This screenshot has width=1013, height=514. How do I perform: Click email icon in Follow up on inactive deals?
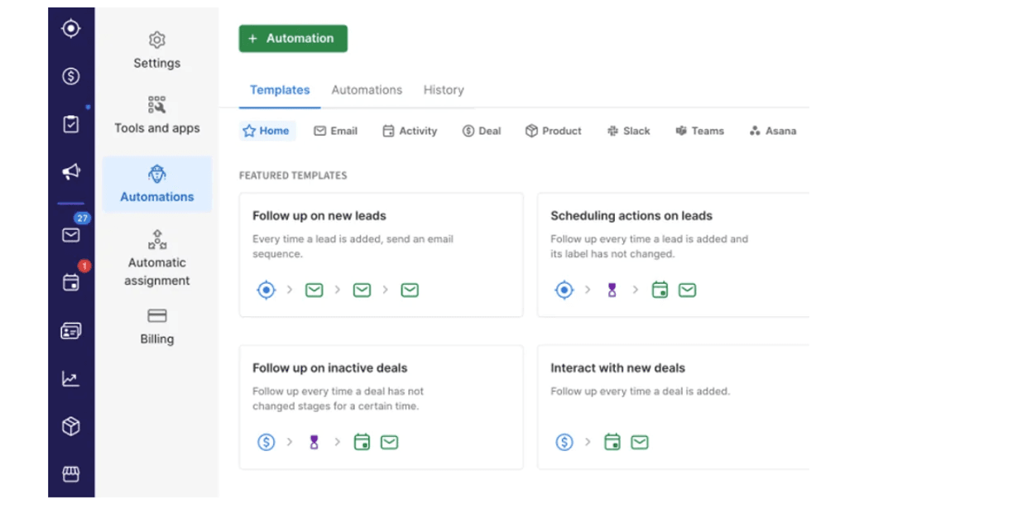click(x=389, y=442)
